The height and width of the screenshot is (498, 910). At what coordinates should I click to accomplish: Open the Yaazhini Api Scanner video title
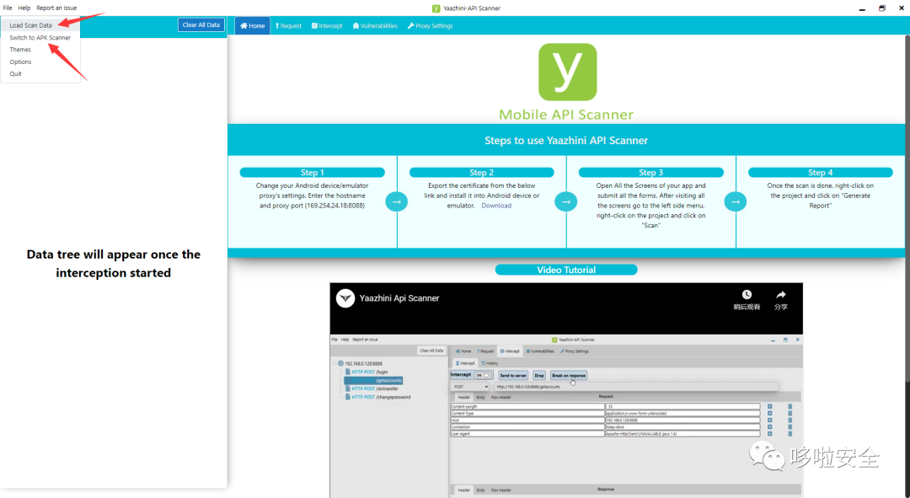point(399,298)
